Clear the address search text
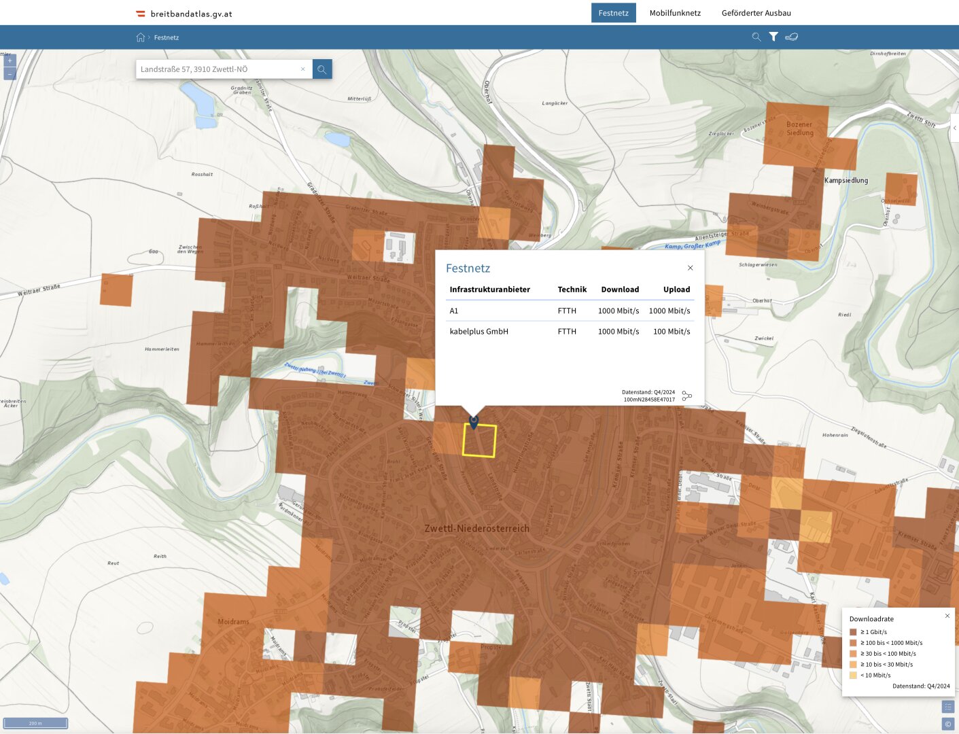The image size is (959, 734). click(x=303, y=69)
